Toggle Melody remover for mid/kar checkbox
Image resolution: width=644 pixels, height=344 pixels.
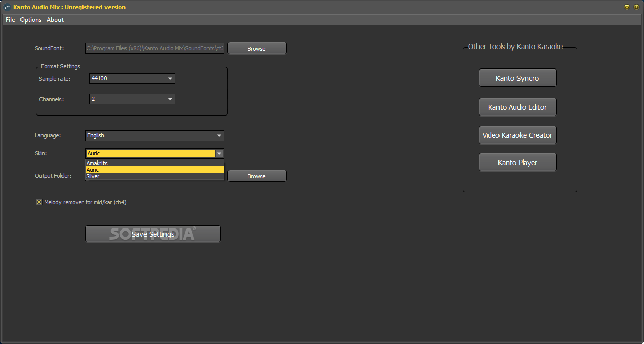click(x=39, y=202)
